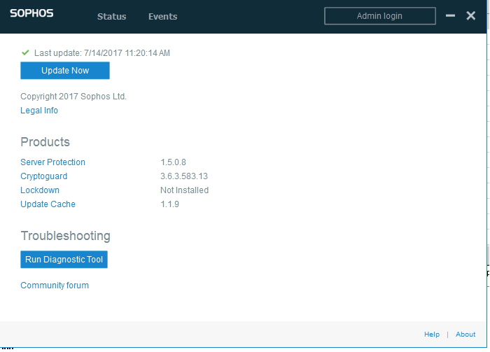Click the Update Now button
Image resolution: width=490 pixels, height=352 pixels.
(x=65, y=71)
